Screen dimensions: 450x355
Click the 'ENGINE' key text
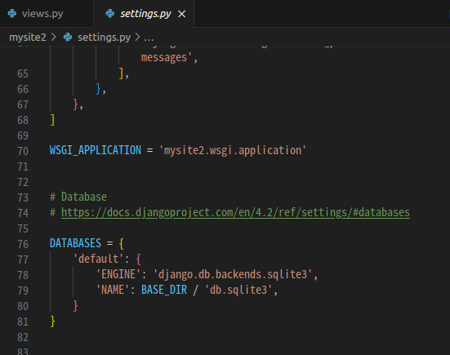(x=118, y=274)
